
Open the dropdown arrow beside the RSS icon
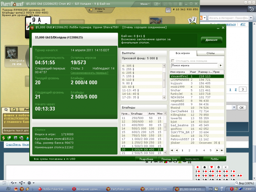coord(205,18)
